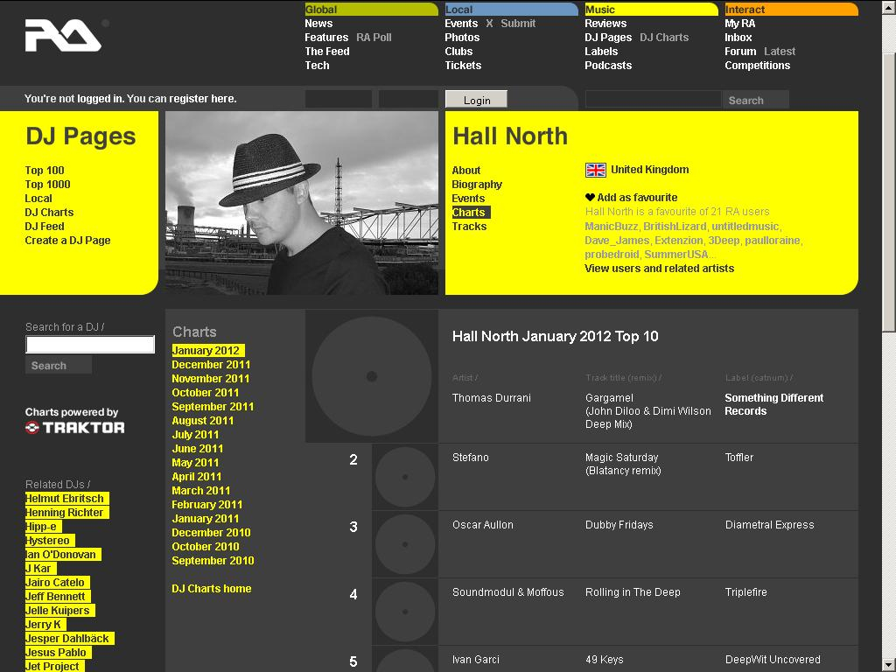The image size is (896, 672).
Task: Click the heart icon beside Add as favourite
Action: pos(591,197)
